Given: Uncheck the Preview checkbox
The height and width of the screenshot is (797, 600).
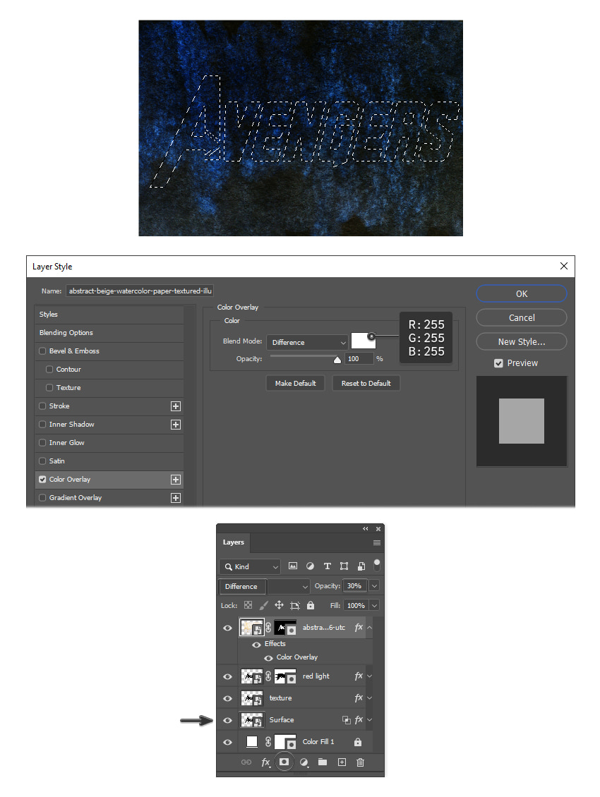Looking at the screenshot, I should coord(499,363).
